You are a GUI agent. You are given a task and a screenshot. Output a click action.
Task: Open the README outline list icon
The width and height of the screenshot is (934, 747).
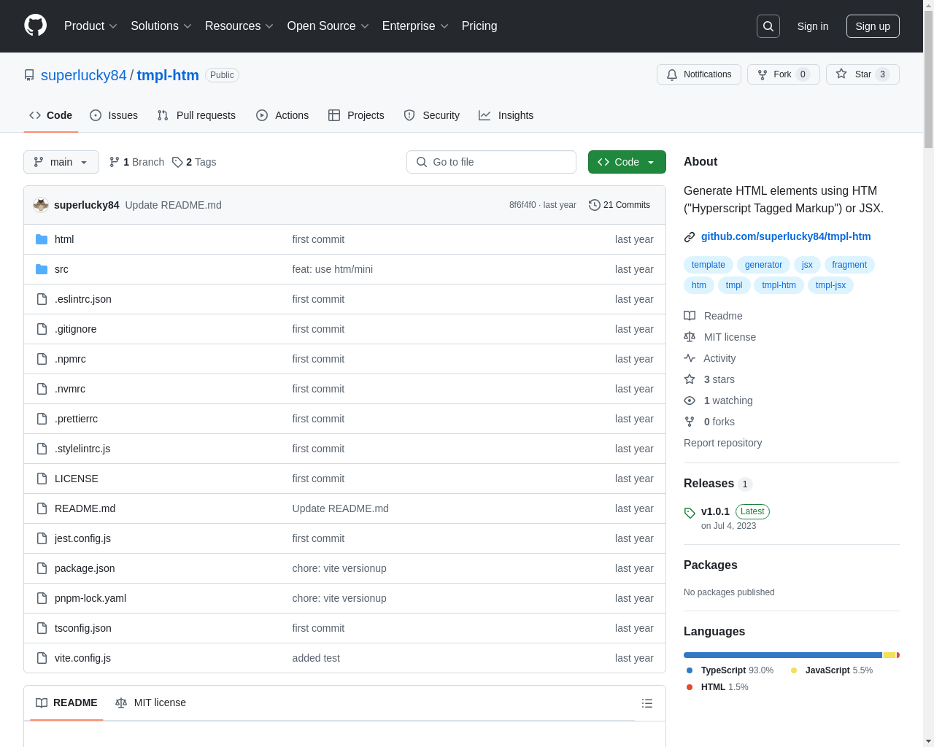(647, 703)
